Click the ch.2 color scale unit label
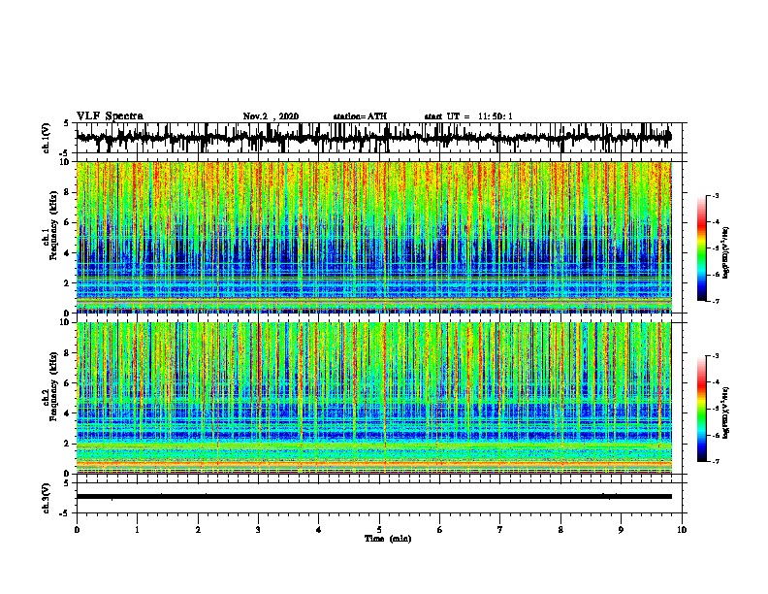The image size is (768, 594). pos(725,412)
